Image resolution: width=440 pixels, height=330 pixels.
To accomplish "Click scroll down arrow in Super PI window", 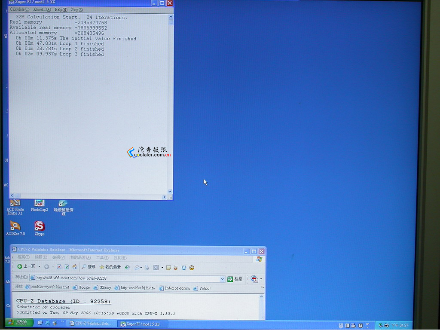I will (x=170, y=191).
